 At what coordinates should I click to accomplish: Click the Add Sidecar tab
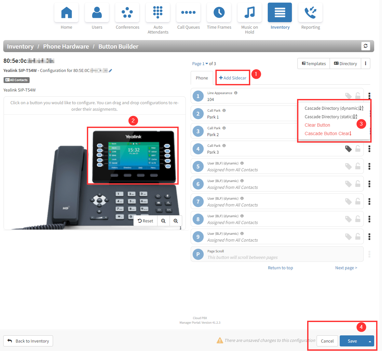point(233,78)
